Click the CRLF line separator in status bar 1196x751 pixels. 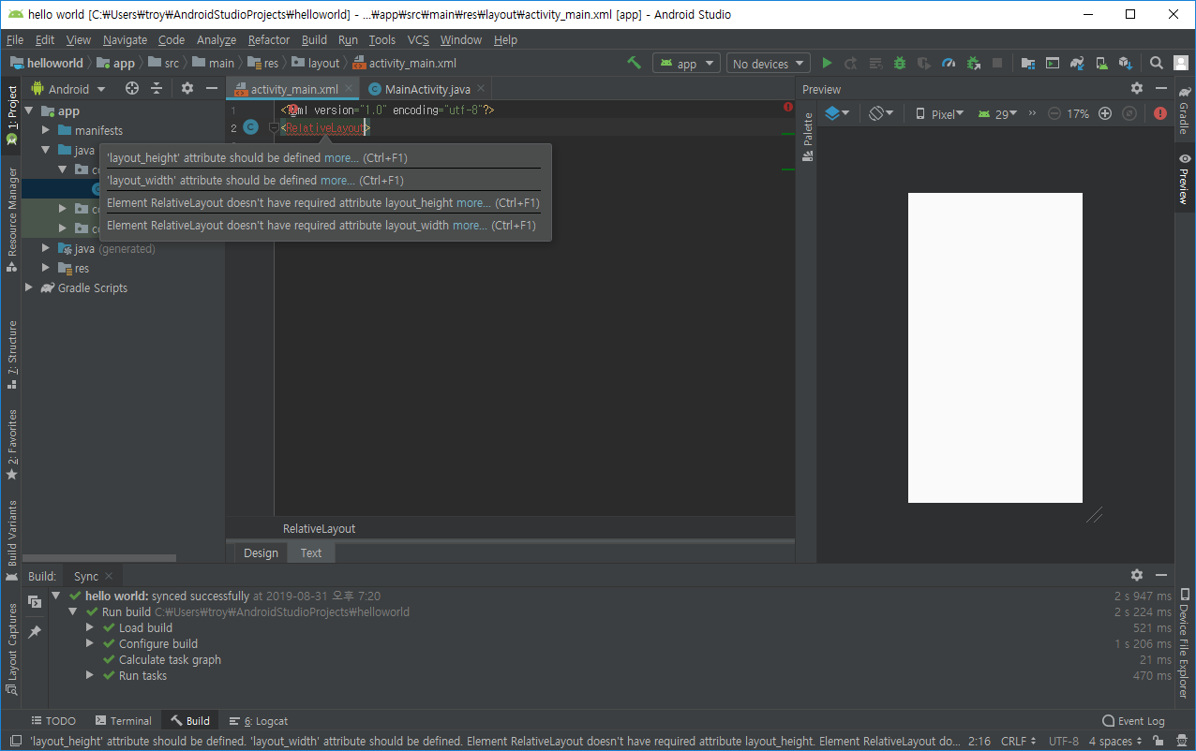pyautogui.click(x=1019, y=741)
